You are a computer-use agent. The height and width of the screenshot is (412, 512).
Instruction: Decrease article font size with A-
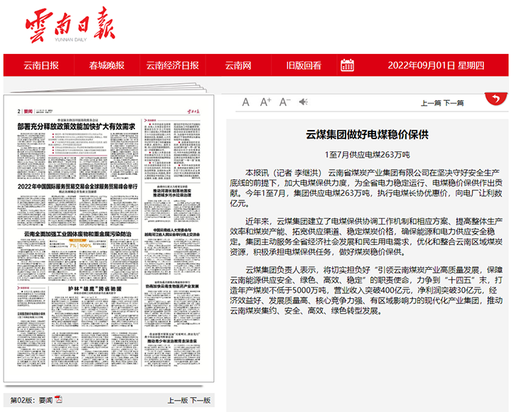click(284, 102)
